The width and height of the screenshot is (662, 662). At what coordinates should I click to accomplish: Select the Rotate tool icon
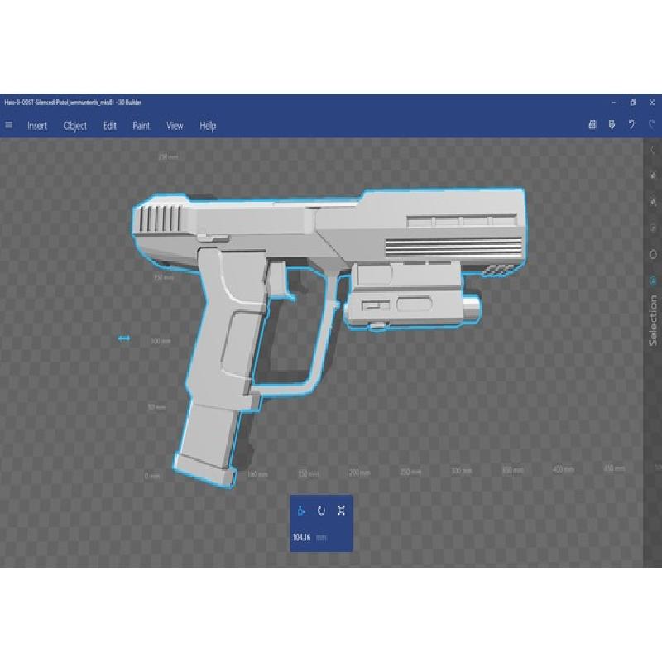(321, 511)
